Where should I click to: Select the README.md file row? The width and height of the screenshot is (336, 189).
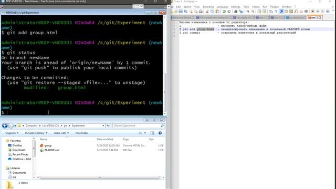pos(101,150)
